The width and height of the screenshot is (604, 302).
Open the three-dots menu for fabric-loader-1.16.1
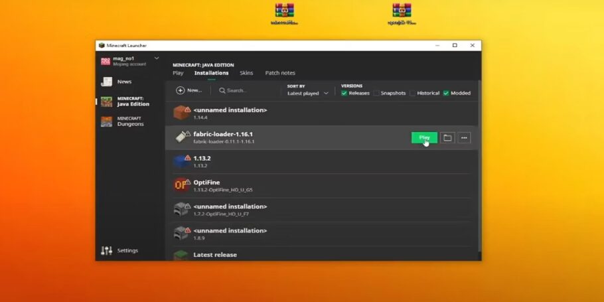tap(464, 137)
